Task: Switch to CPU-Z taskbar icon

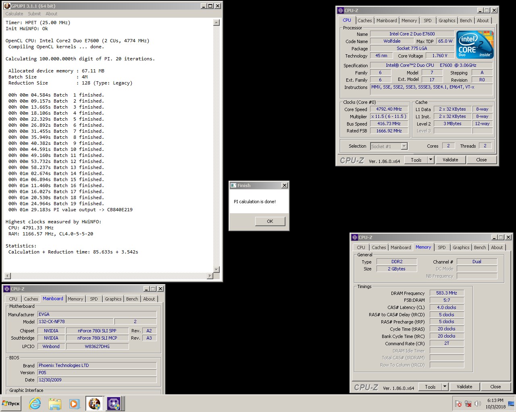Action: coord(114,404)
